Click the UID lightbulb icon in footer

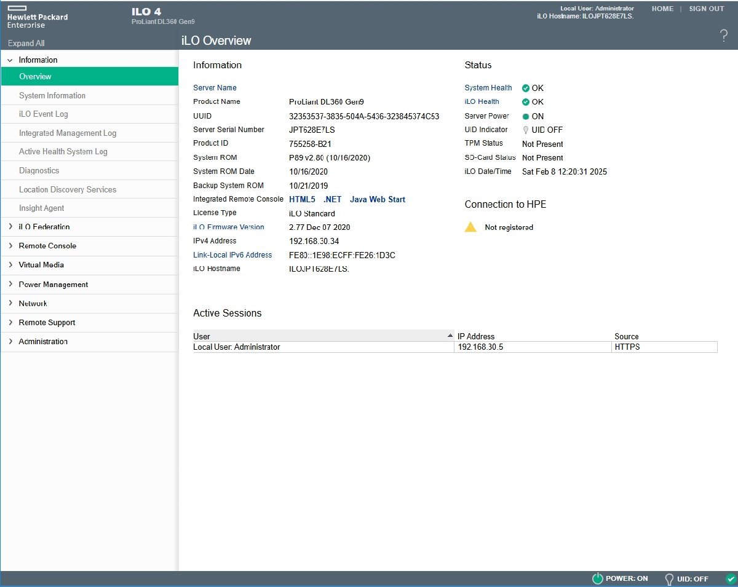point(669,578)
